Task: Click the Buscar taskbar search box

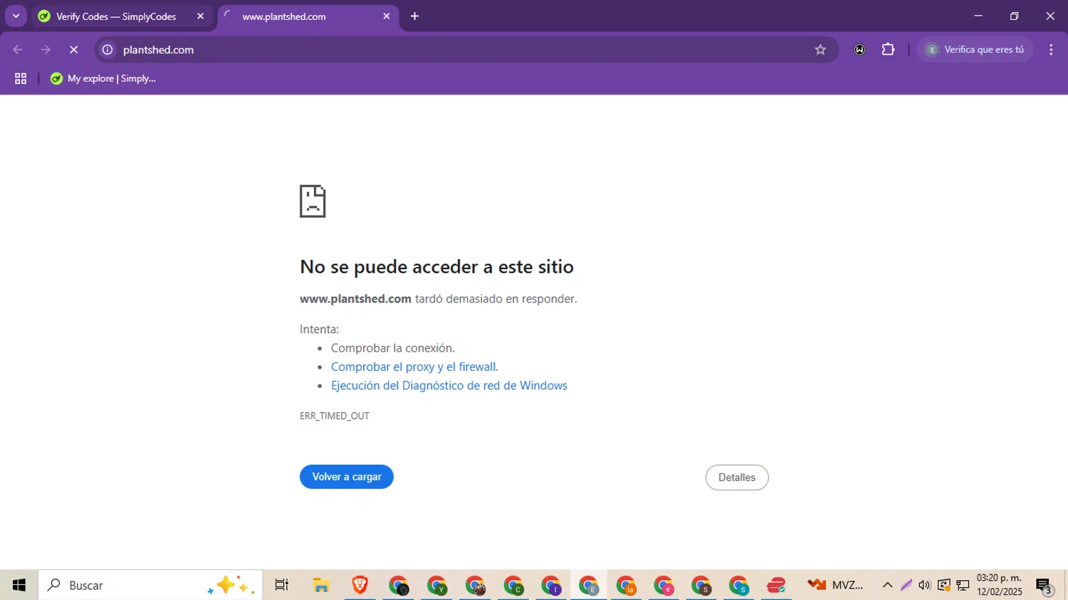Action: [150, 585]
